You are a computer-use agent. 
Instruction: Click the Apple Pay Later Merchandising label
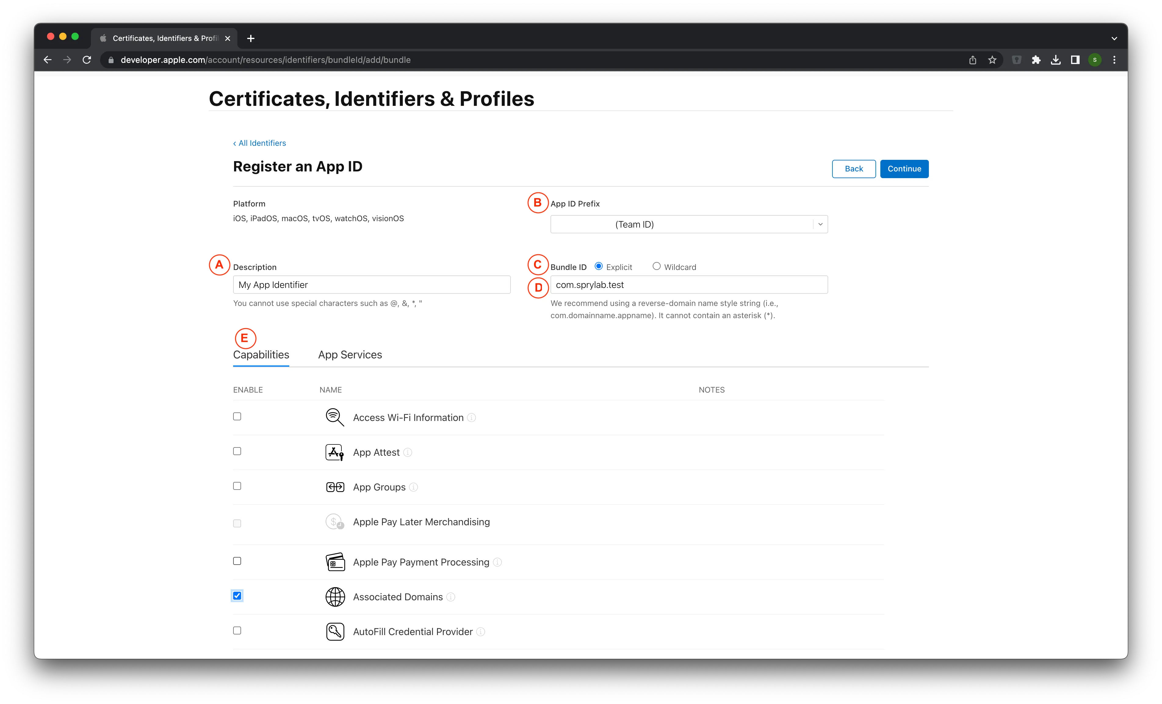[x=422, y=522]
